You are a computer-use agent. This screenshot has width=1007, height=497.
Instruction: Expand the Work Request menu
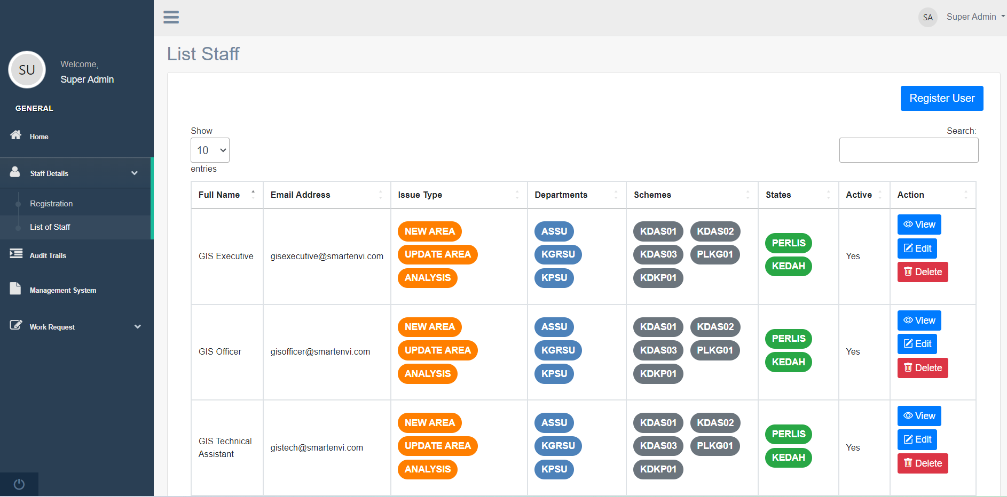[x=137, y=327]
